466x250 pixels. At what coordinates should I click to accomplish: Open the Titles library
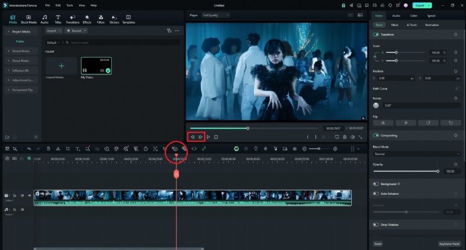58,19
